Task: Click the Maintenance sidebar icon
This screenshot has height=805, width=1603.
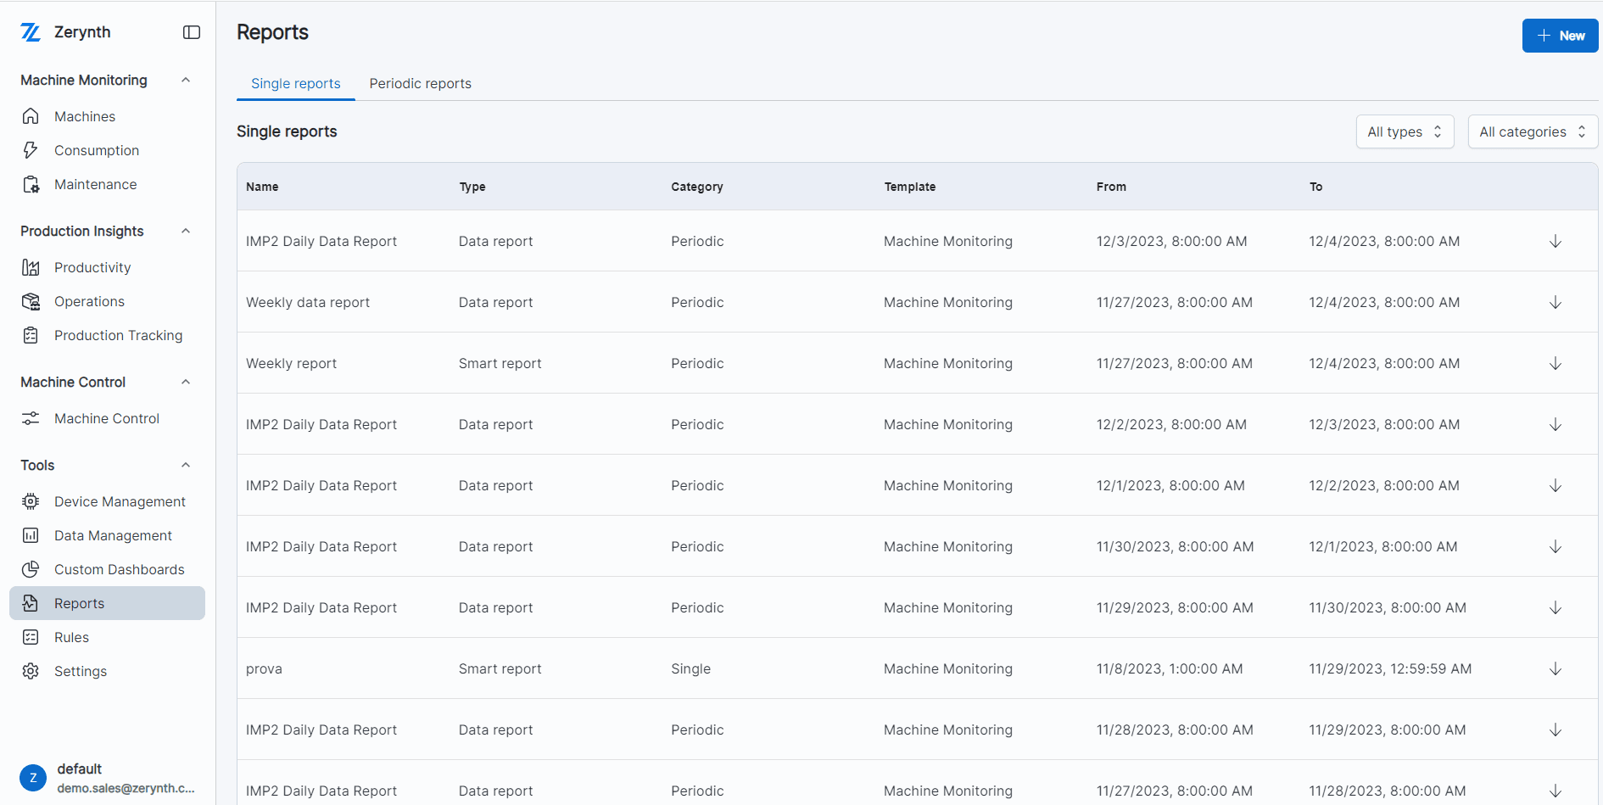Action: click(x=31, y=184)
